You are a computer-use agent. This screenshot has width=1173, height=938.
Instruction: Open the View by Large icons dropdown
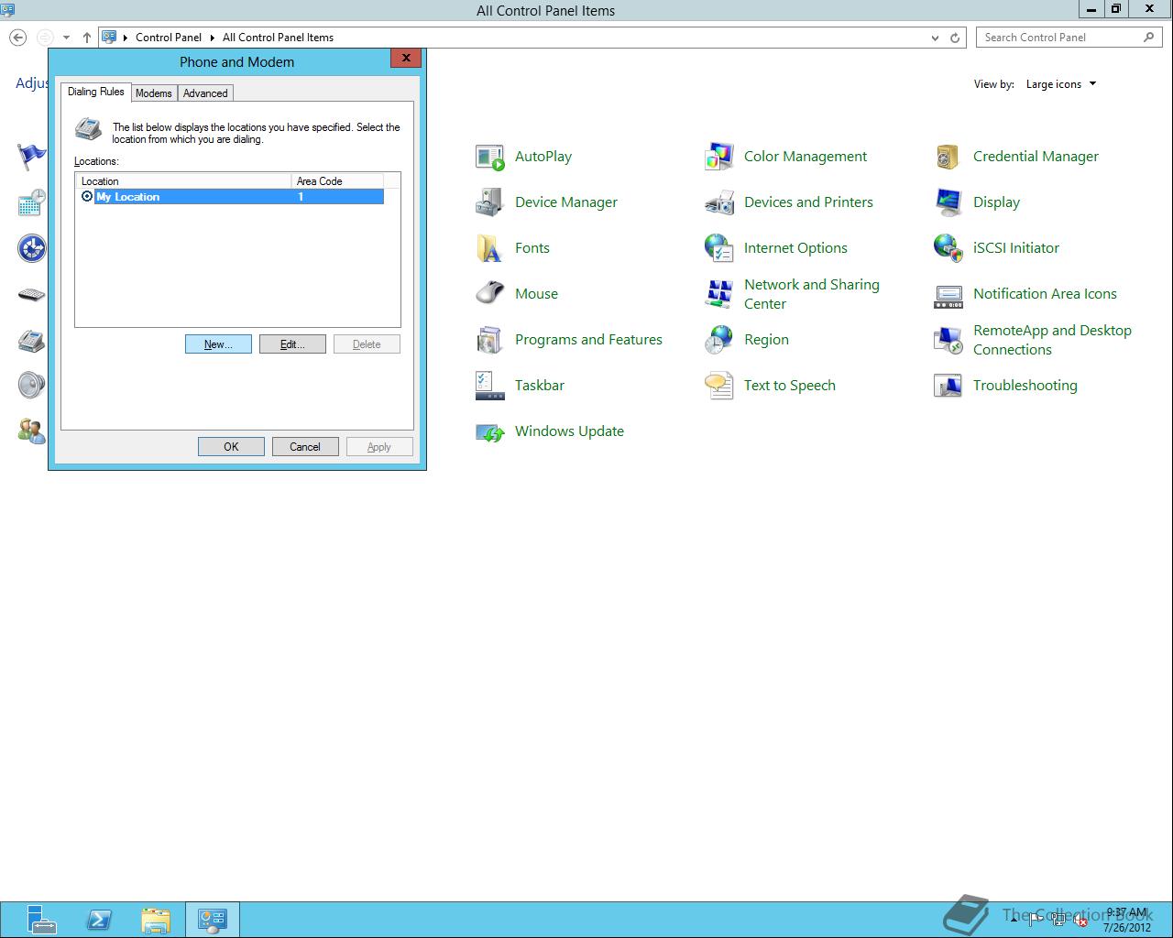(1059, 83)
